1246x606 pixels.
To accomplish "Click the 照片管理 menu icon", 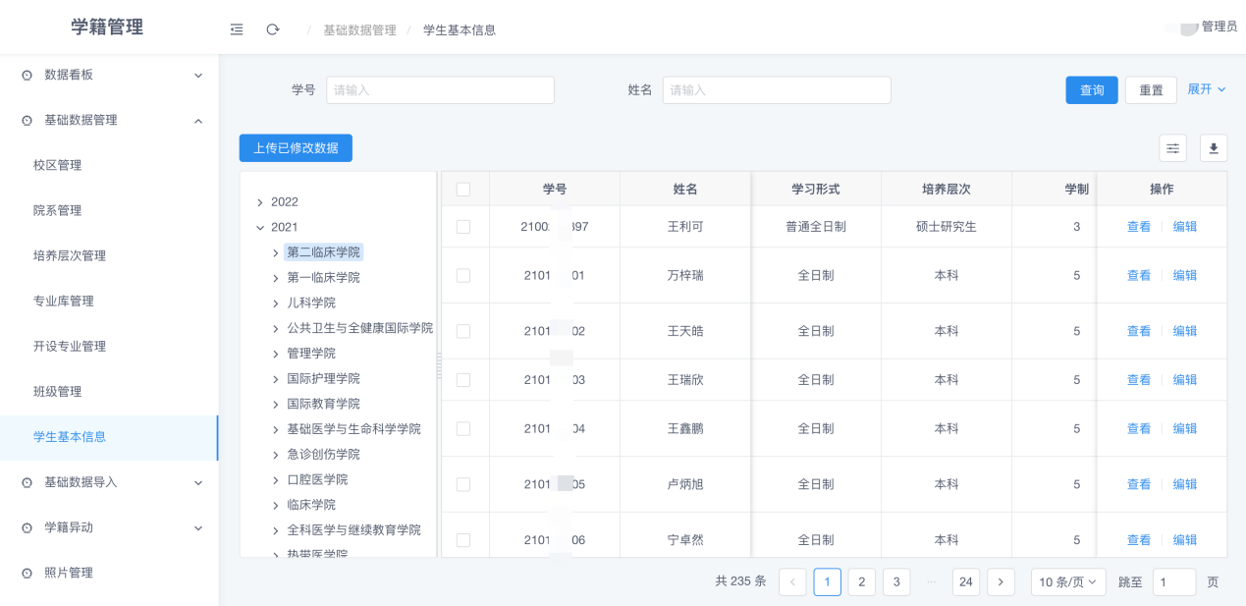I will coord(25,573).
